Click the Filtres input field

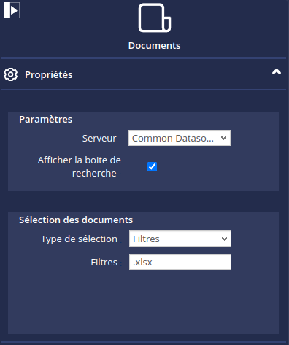(x=180, y=262)
